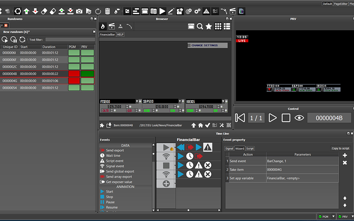Viewport: 354px width, 221px height.
Task: Click up stepper for FTSE100 value 5129.2500
Action: (127, 106)
